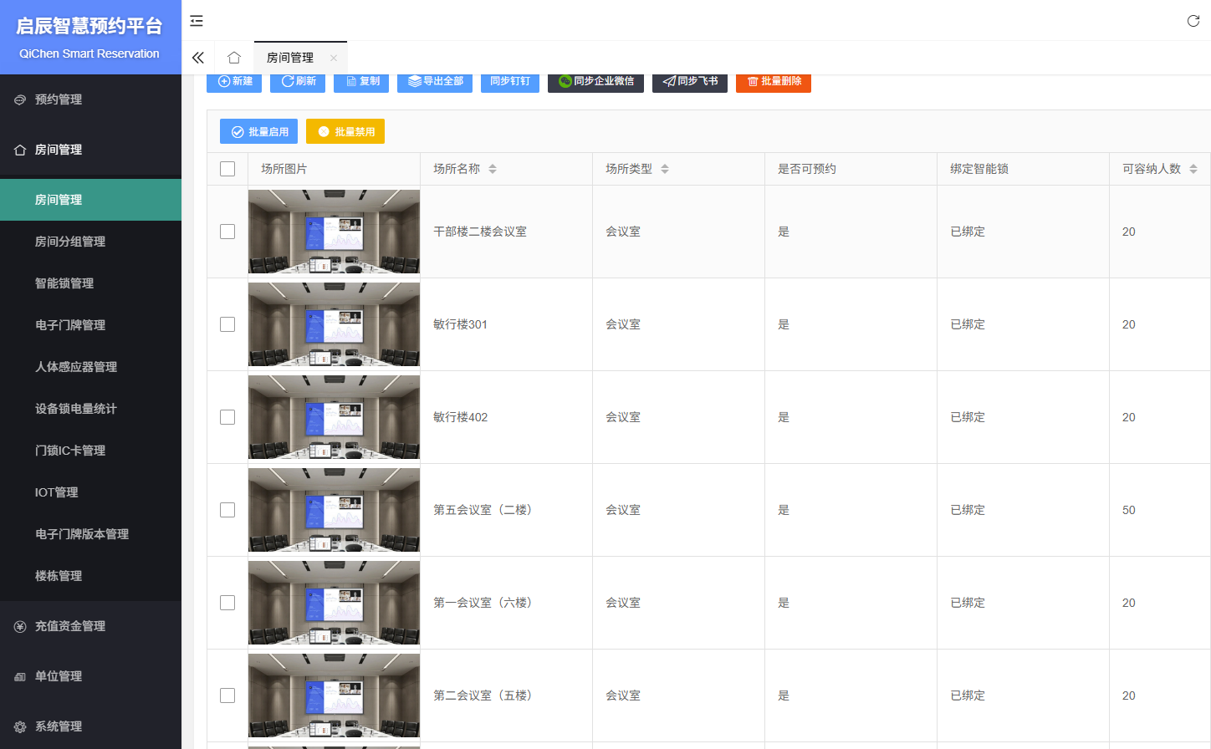Screen dimensions: 1211x749
Task: Expand the 单位管理 sidebar menu
Action: coord(90,676)
